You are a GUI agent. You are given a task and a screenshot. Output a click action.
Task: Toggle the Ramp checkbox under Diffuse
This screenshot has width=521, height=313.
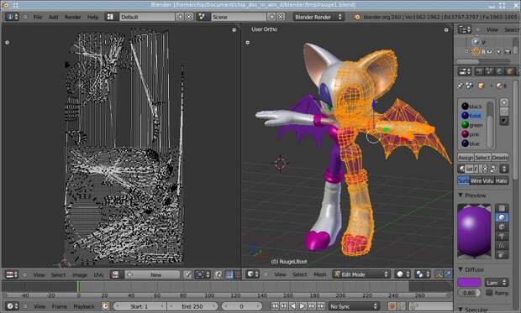coord(489,292)
